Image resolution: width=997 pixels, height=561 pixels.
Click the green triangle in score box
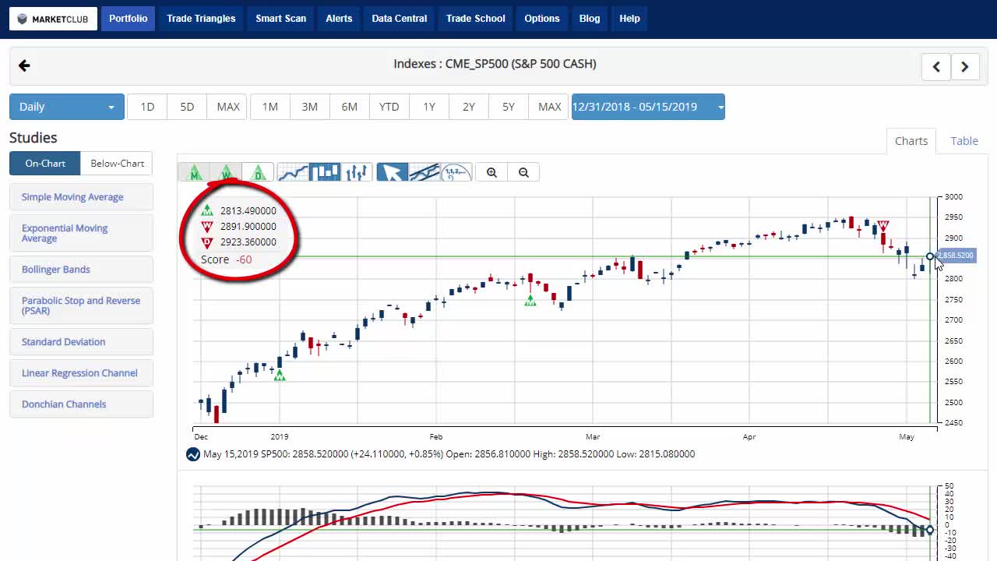tap(207, 210)
